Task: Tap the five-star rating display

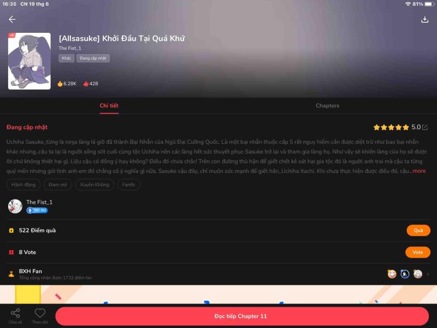Action: 391,127
